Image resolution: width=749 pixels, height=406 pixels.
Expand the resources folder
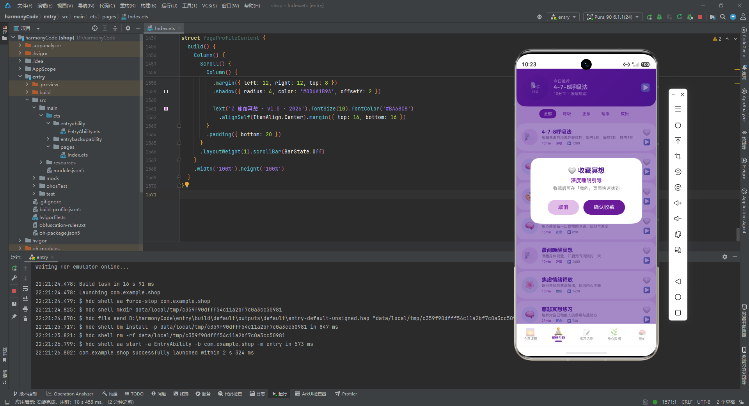[41, 162]
